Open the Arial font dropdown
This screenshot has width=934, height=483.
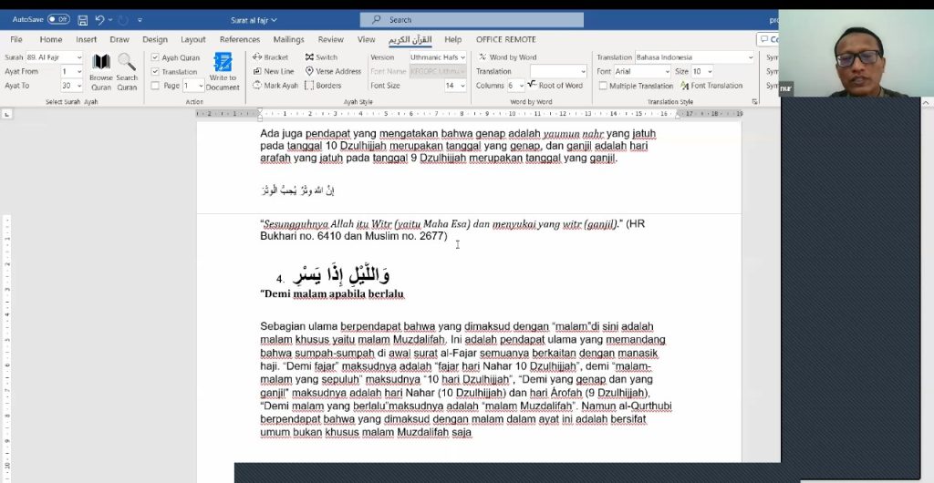coord(667,71)
